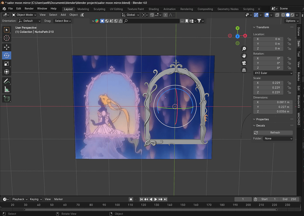Open the shading options dropdown arrow
Image resolution: width=304 pixels, height=216 pixels.
297,15
